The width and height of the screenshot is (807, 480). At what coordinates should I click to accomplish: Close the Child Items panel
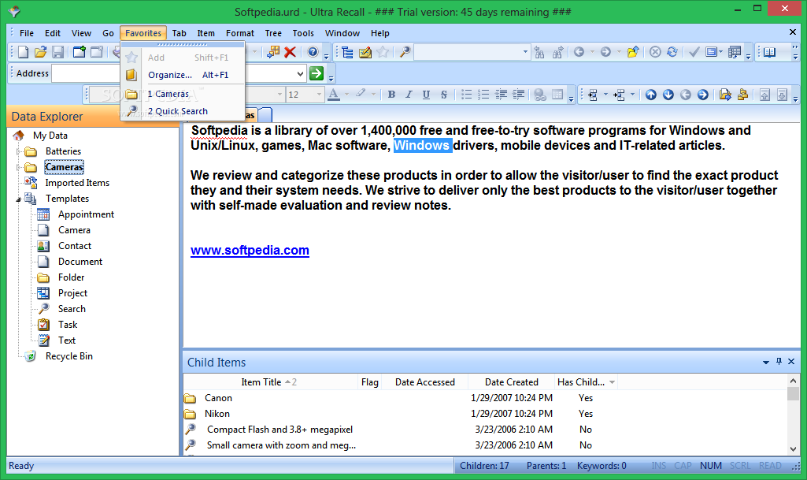791,362
